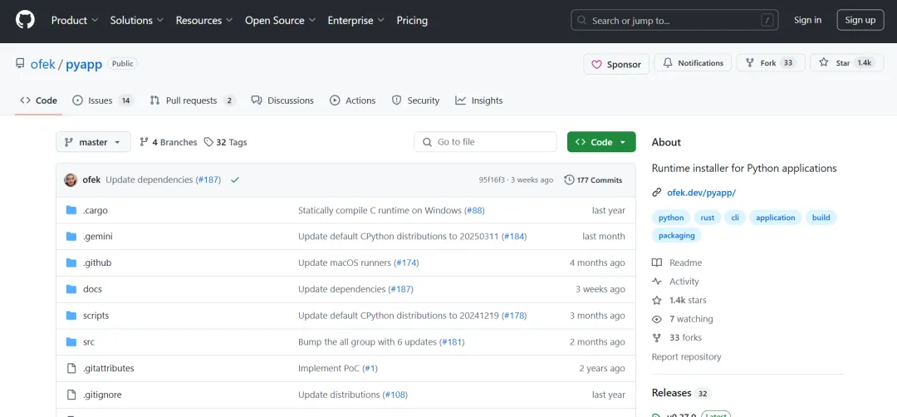897x417 pixels.
Task: Click the ofek avatar in commit bar
Action: point(71,179)
